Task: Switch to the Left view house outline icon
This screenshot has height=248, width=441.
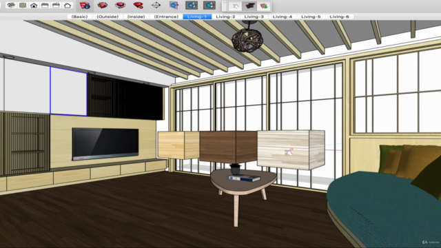Action: point(68,5)
